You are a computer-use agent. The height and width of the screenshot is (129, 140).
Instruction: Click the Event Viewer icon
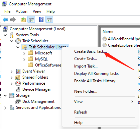[x=18, y=71]
